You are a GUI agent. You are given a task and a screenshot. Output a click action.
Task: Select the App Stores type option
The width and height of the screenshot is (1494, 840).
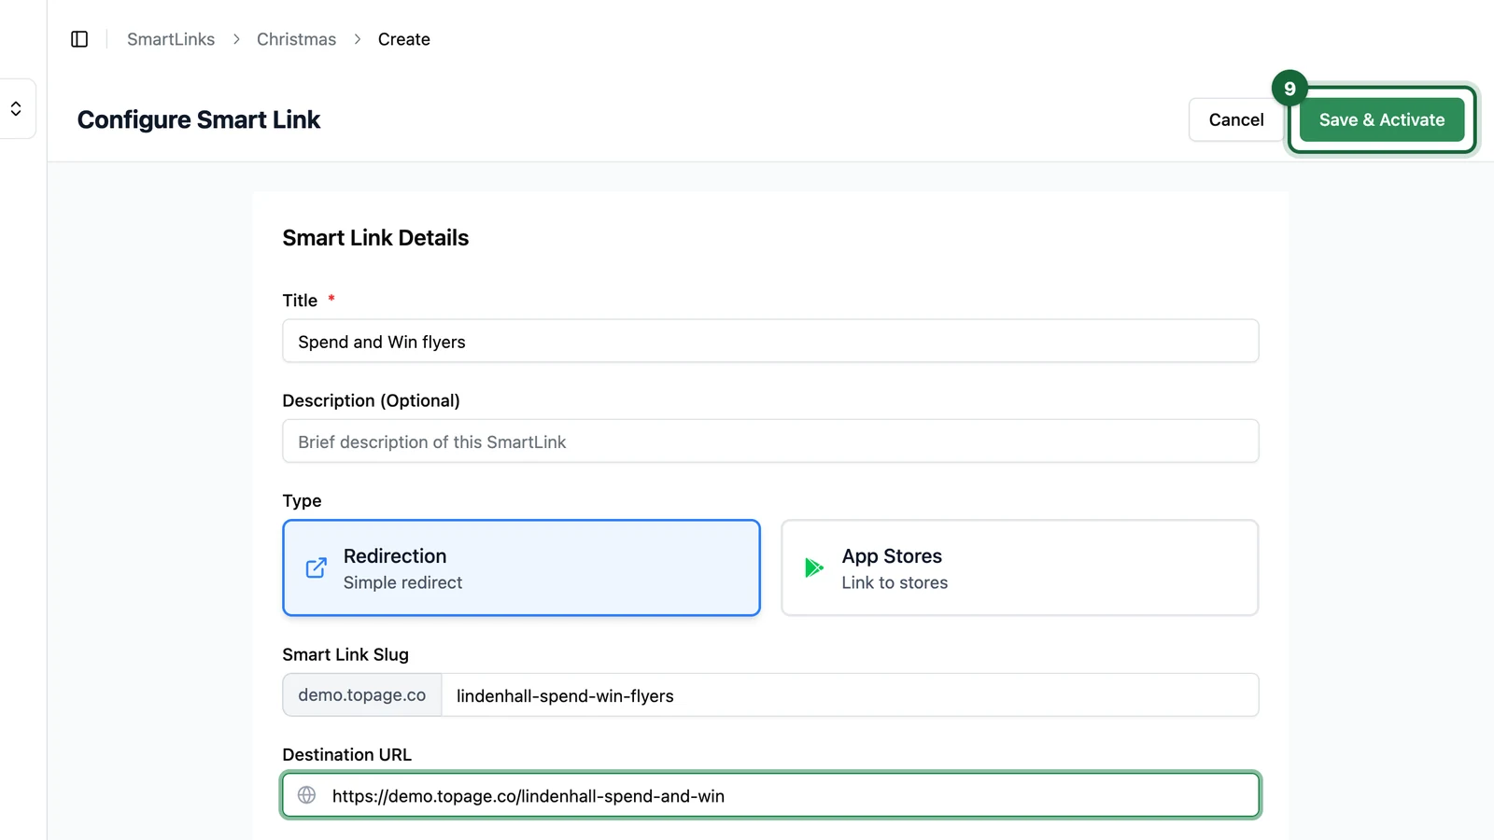coord(1020,567)
